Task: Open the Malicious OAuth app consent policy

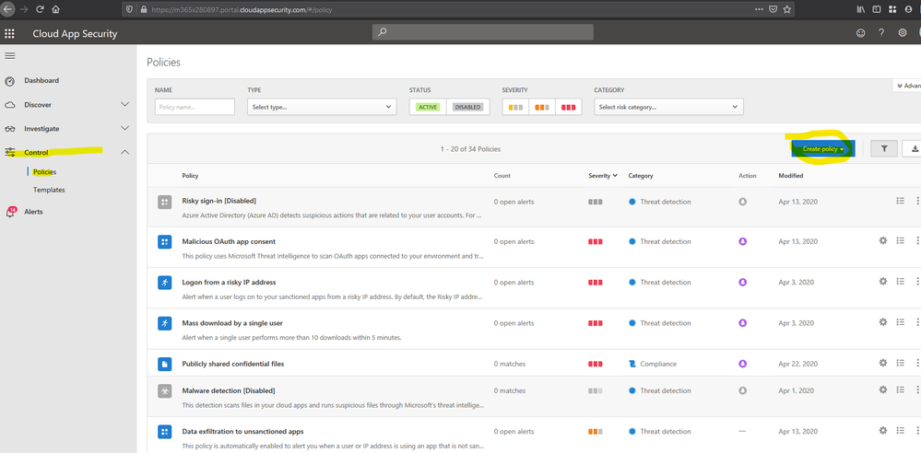Action: point(229,241)
